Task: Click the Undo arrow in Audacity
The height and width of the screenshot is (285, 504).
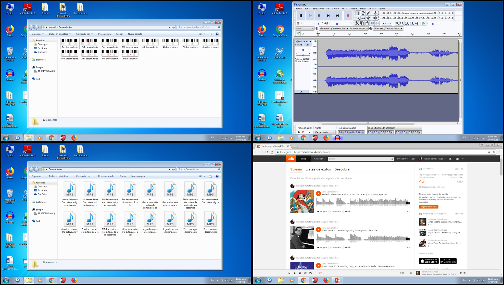Action: (x=384, y=23)
